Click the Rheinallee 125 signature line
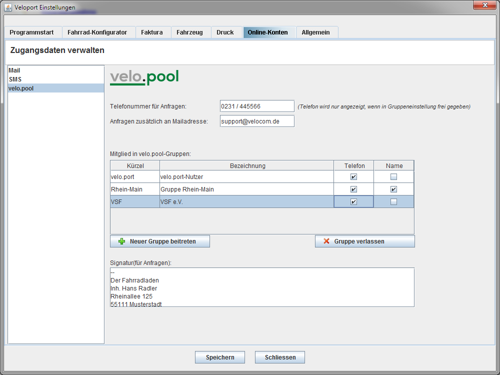500x375 pixels. 131,296
